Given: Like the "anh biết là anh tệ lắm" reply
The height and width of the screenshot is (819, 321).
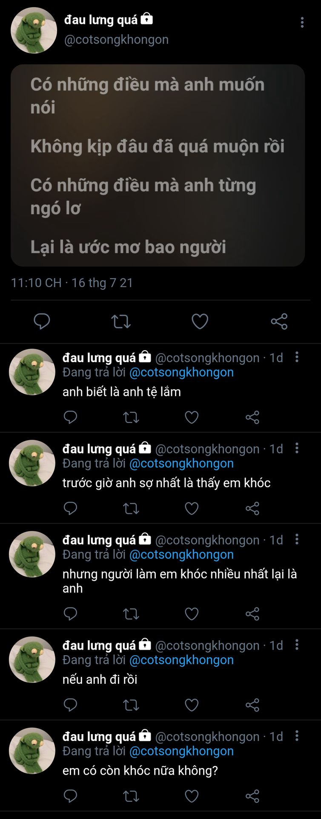Looking at the screenshot, I should click(x=192, y=417).
